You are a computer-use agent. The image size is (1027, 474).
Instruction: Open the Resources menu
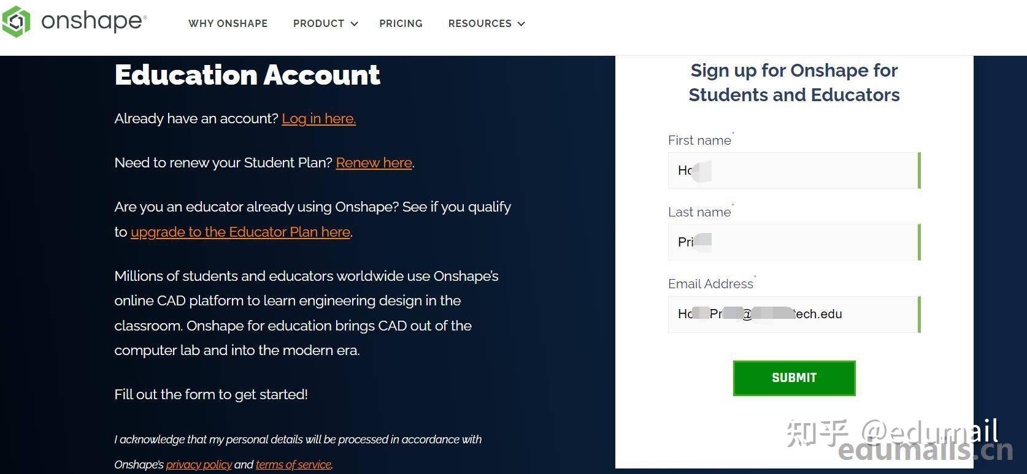point(479,23)
